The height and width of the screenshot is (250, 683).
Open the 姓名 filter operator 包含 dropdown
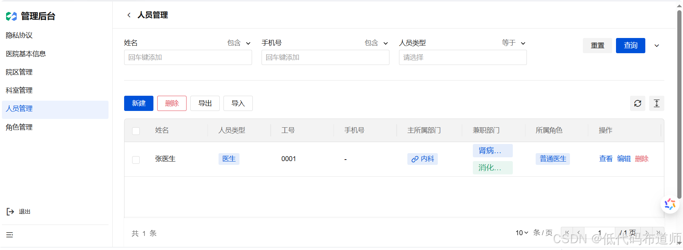239,43
